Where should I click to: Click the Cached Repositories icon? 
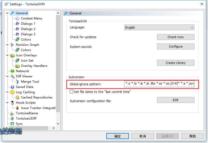tap(17, 97)
